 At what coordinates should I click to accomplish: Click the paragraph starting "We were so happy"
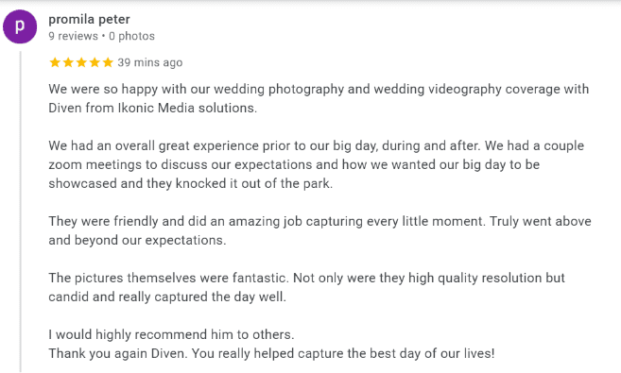tap(319, 98)
